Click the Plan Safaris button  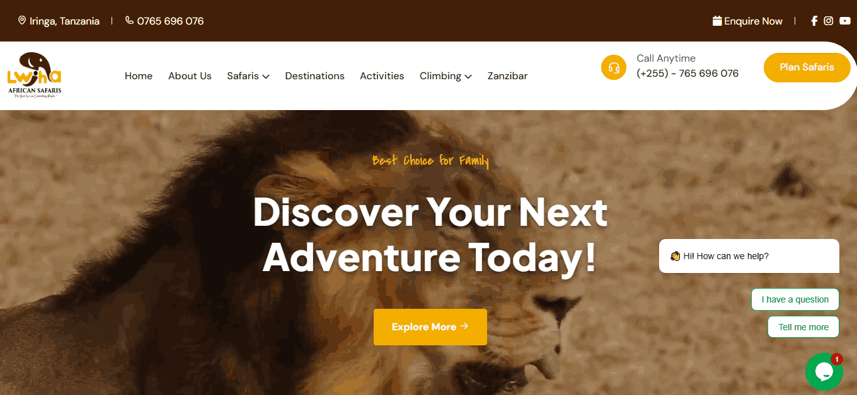coord(807,67)
